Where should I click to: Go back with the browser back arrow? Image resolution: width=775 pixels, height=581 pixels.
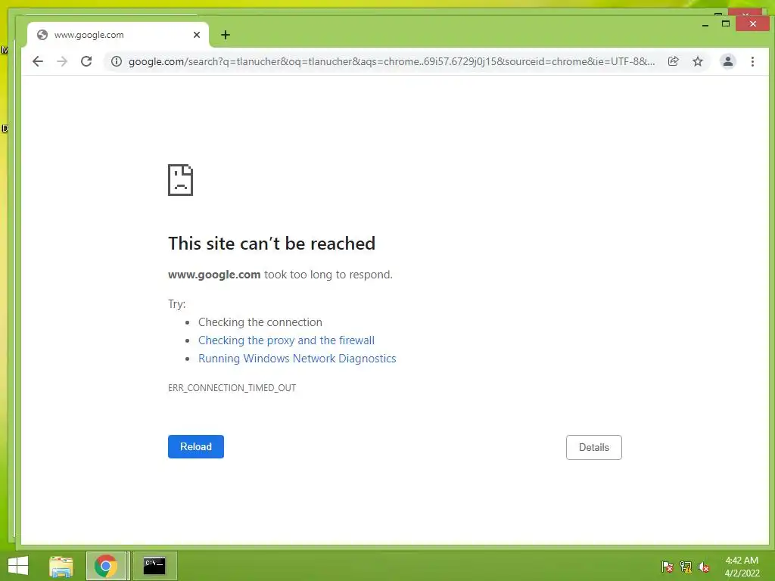(38, 61)
